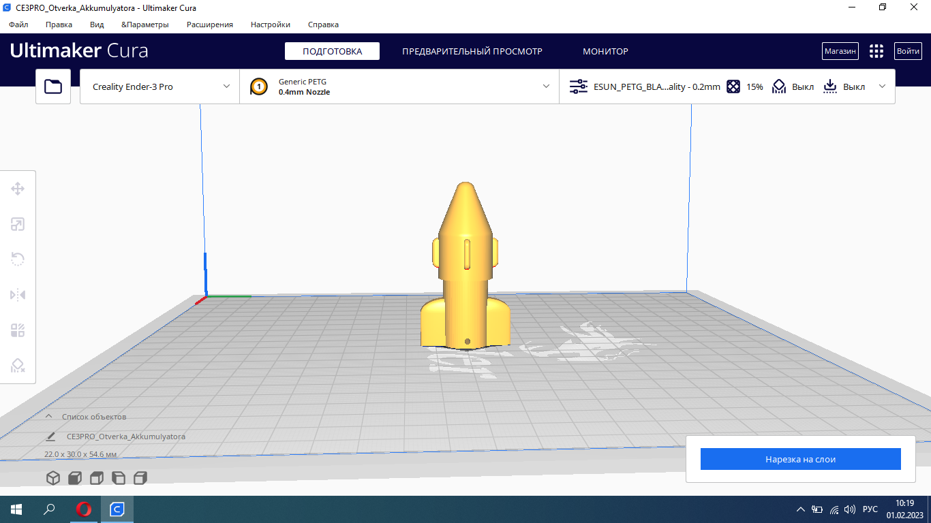Open the Файл menu
This screenshot has height=523, width=931.
18,25
